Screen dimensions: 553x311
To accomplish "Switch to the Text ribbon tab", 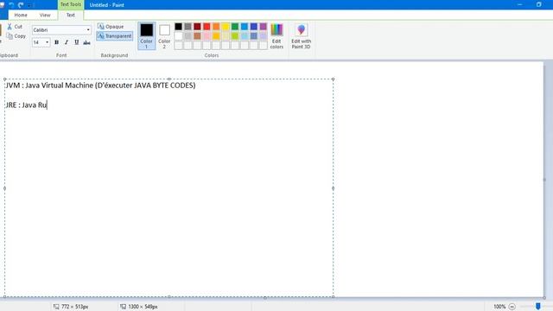I will tap(71, 16).
